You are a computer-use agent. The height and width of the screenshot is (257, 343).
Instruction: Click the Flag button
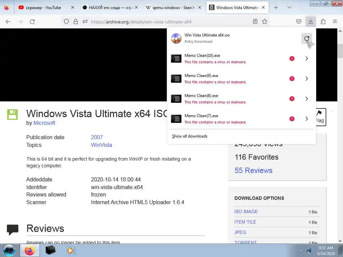(x=321, y=117)
